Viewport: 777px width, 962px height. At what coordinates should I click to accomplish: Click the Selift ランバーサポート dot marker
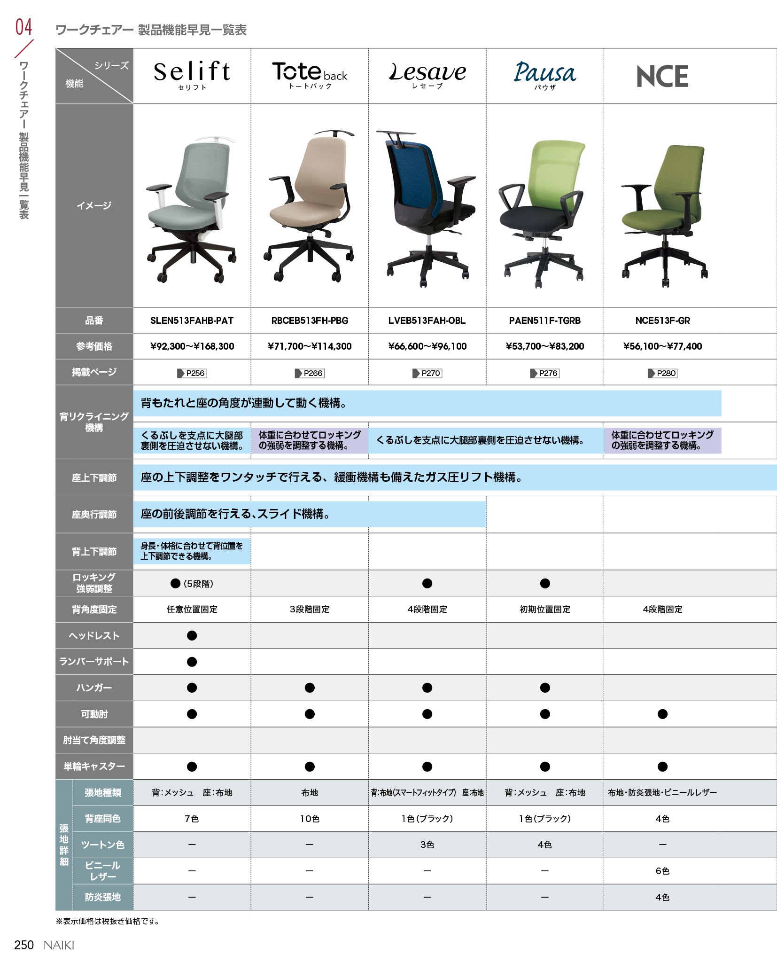[x=192, y=662]
